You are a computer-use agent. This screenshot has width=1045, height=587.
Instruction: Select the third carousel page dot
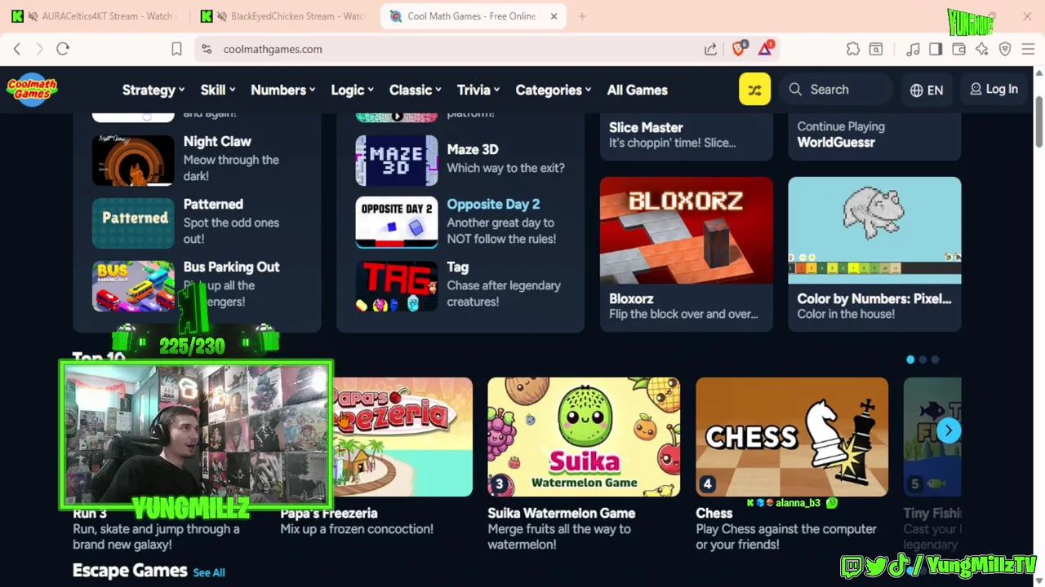936,360
